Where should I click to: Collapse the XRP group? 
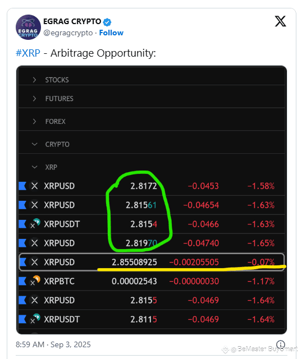[x=34, y=167]
